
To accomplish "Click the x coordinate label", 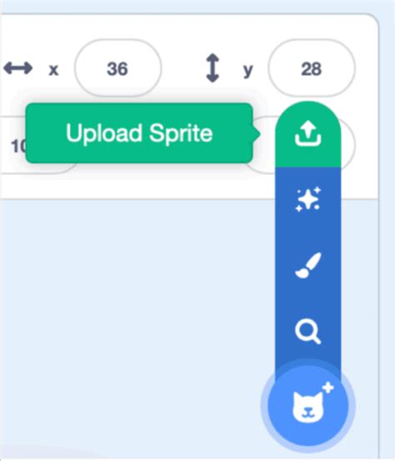I will click(53, 70).
